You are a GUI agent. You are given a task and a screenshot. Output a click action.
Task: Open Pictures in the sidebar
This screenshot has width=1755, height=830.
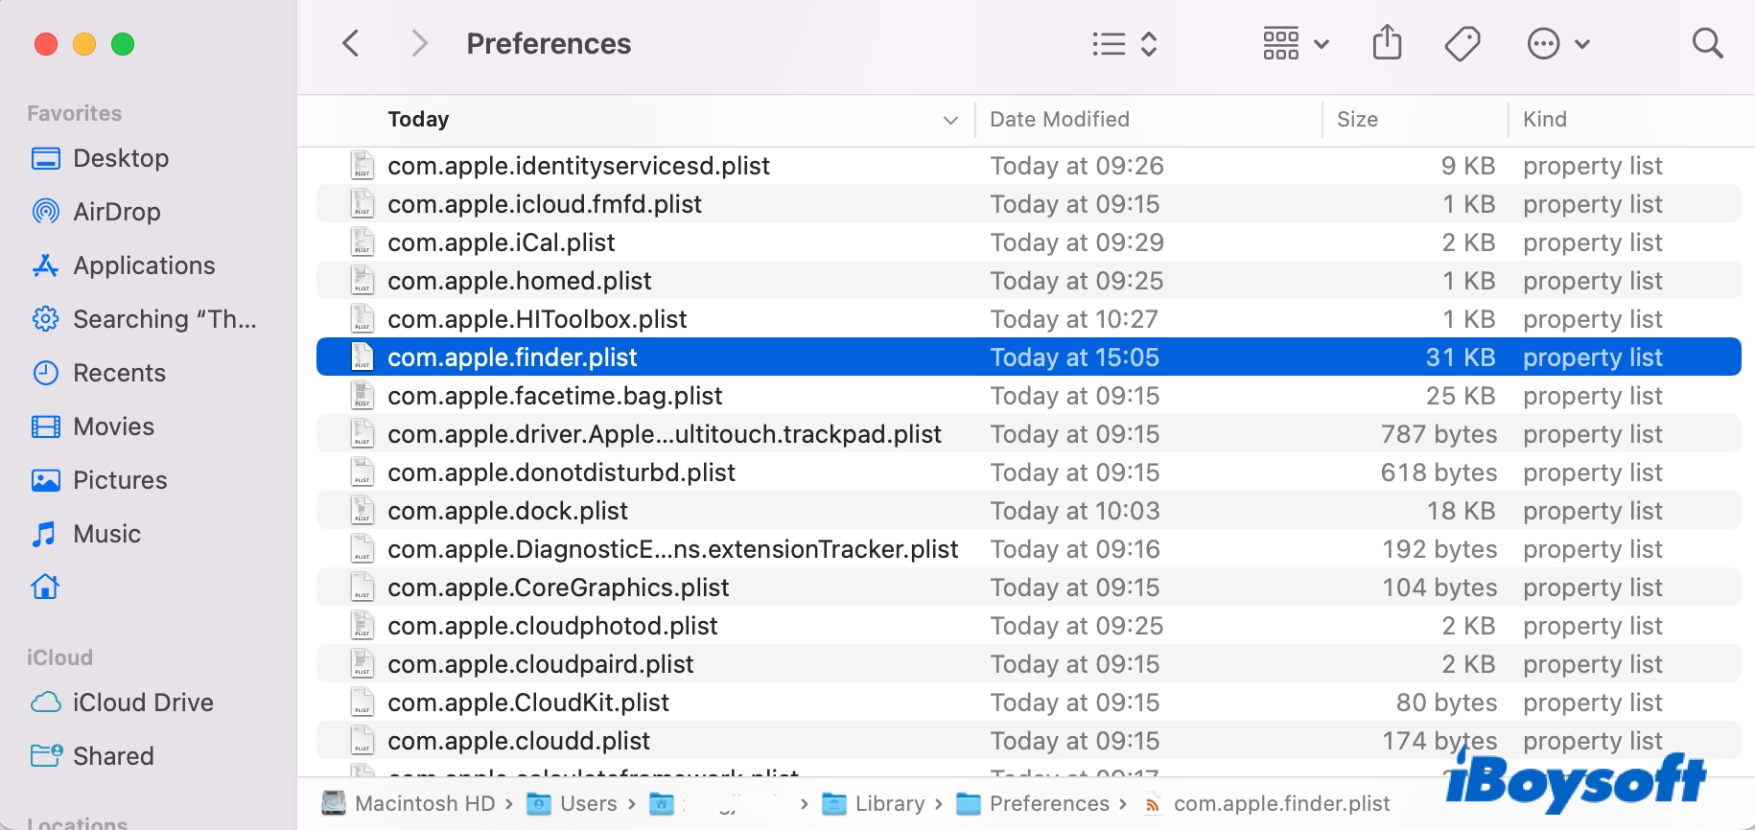click(x=99, y=480)
